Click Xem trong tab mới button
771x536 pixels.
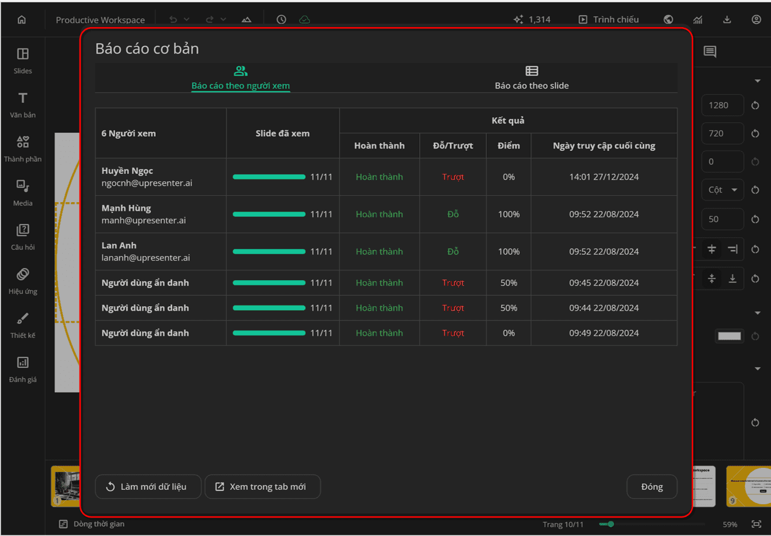263,486
